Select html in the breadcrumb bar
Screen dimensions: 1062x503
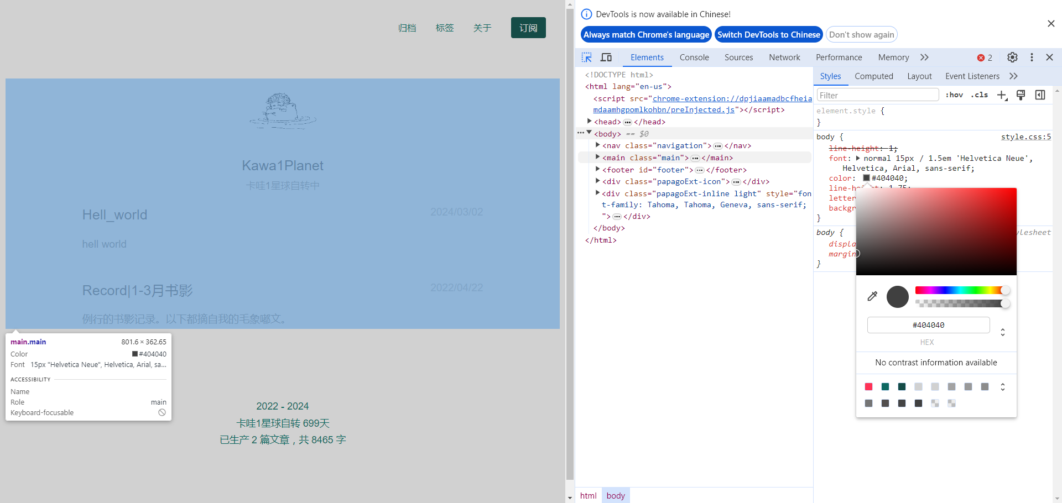tap(588, 496)
